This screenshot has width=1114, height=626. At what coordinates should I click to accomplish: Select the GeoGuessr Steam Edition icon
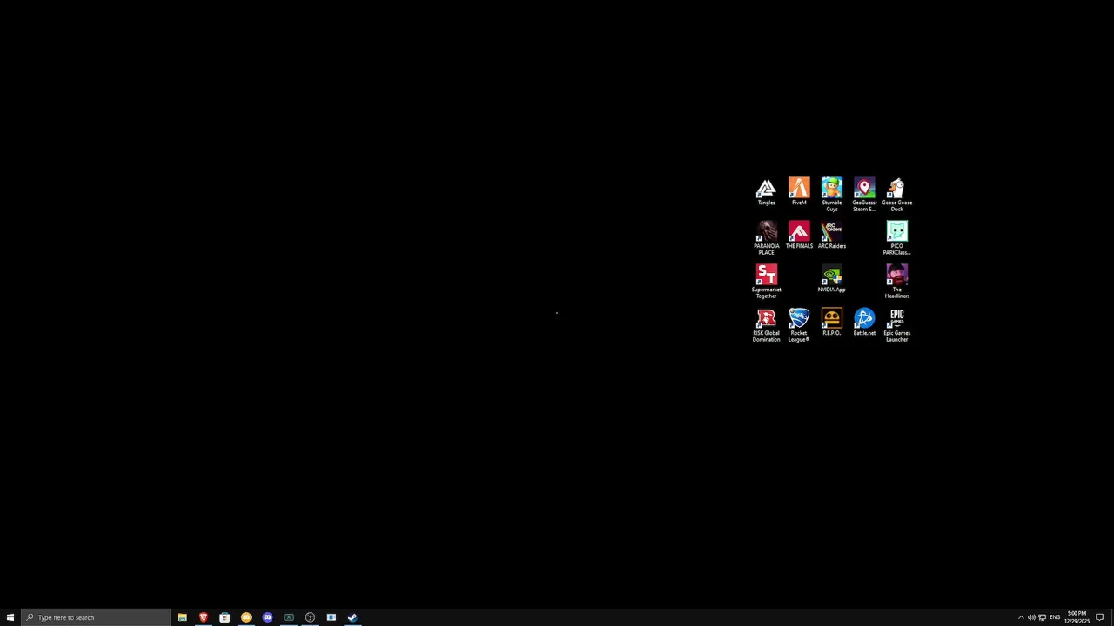click(x=864, y=196)
